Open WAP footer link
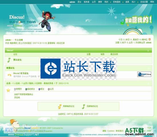The image size is (157, 137). pos(149,131)
